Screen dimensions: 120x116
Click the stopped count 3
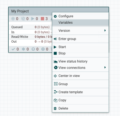(x=47, y=19)
